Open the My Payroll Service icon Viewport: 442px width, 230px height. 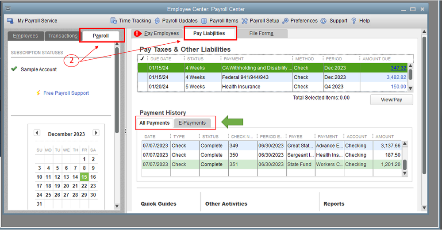[x=10, y=21]
